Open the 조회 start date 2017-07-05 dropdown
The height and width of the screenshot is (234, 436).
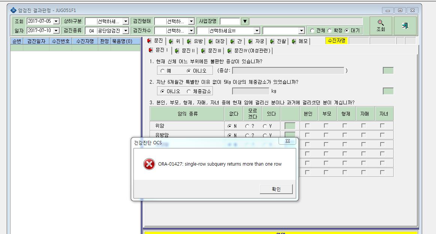click(56, 21)
